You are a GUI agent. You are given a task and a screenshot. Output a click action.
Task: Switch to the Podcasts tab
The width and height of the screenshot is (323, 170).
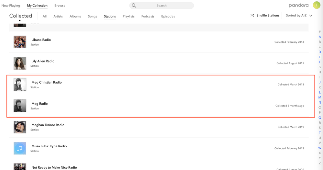click(x=148, y=16)
